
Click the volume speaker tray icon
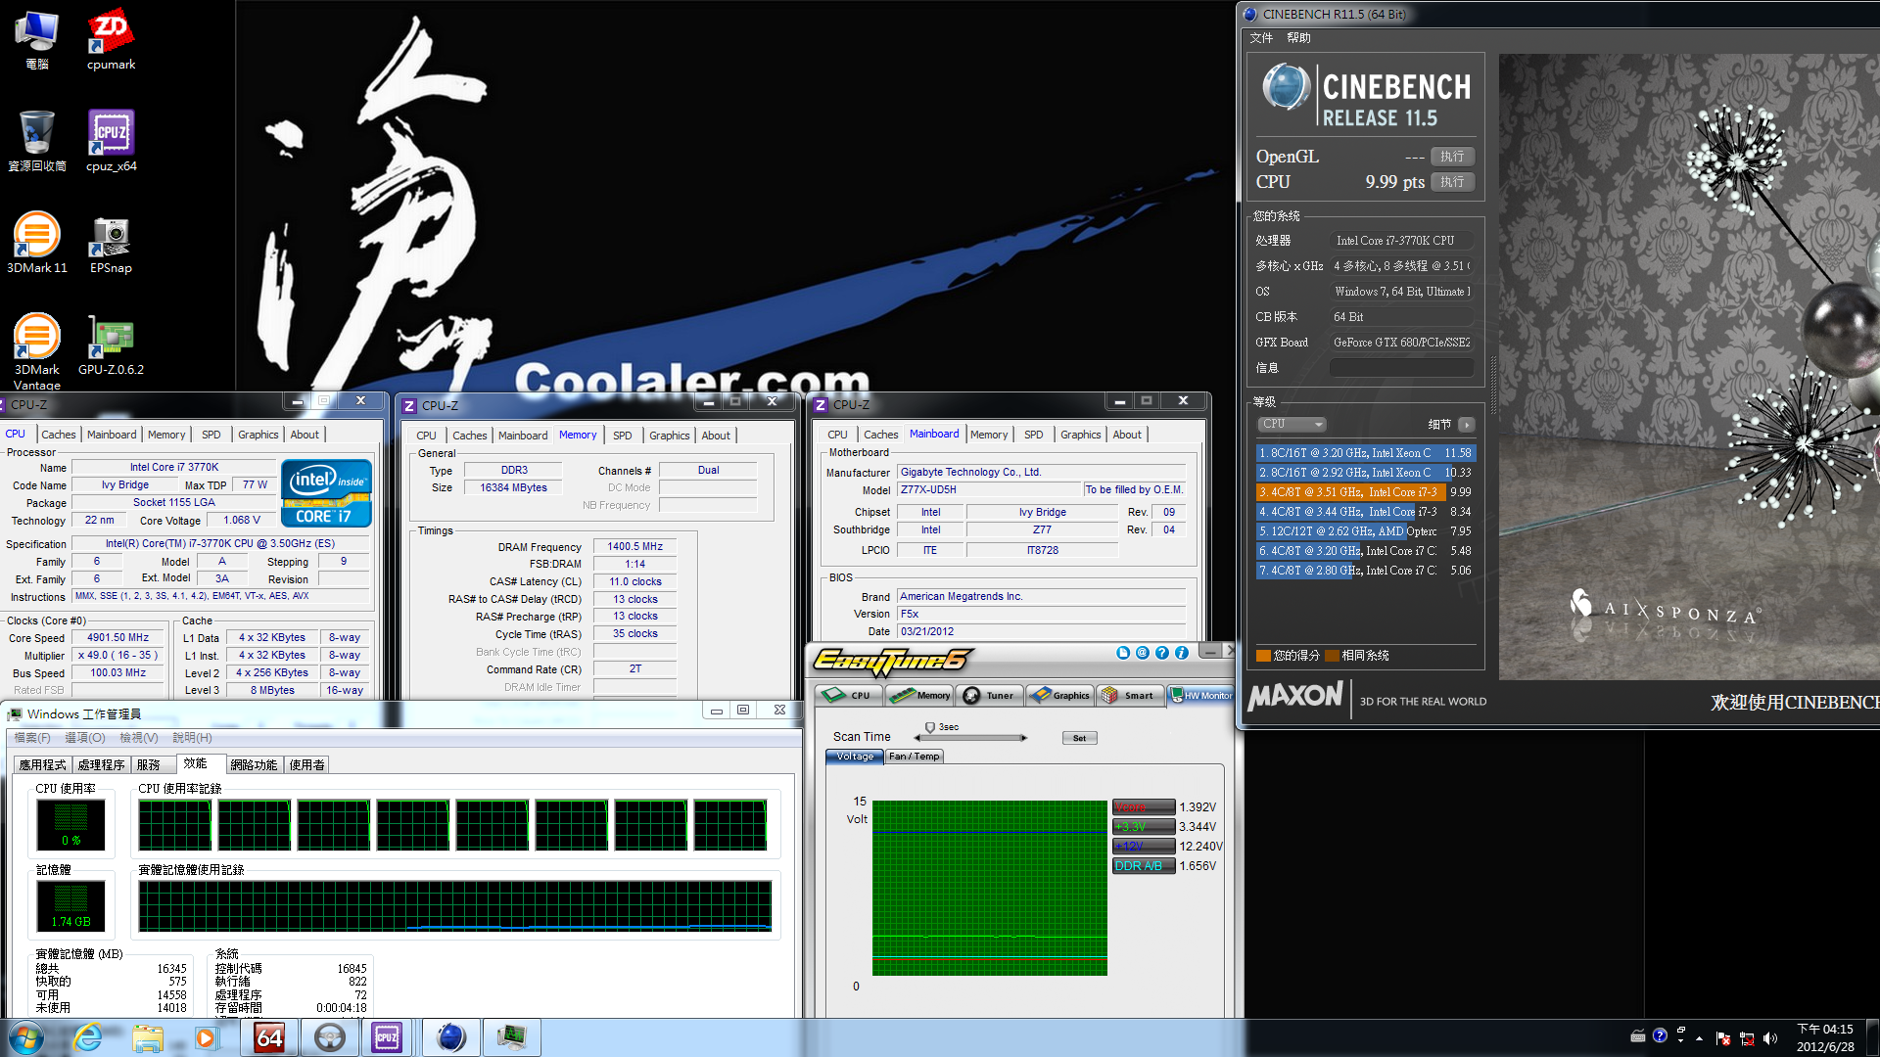click(x=1769, y=1038)
